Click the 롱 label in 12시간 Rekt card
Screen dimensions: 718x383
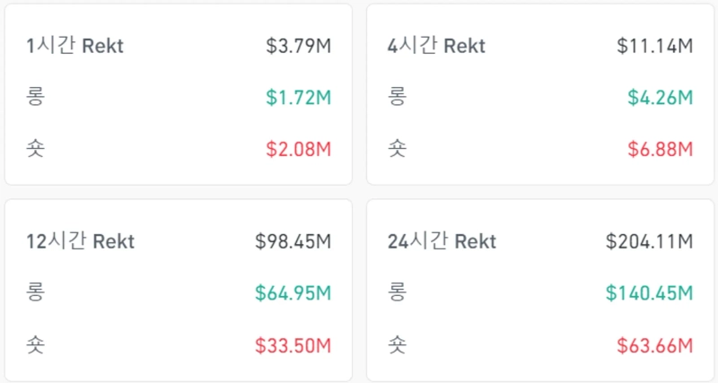36,292
